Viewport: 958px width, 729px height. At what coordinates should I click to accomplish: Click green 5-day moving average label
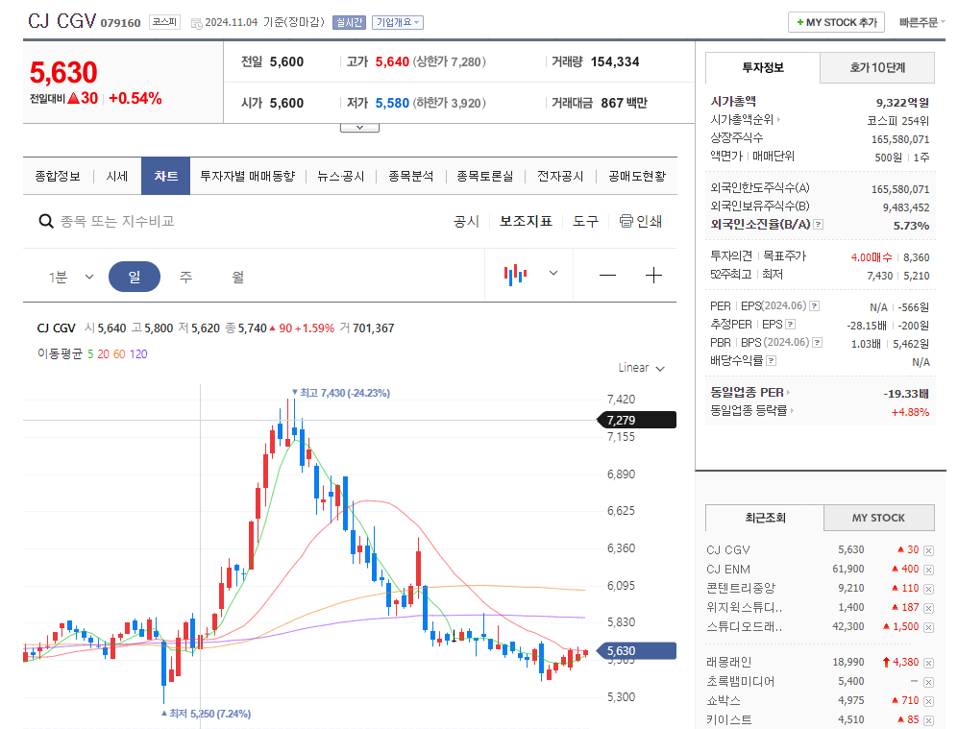point(90,354)
